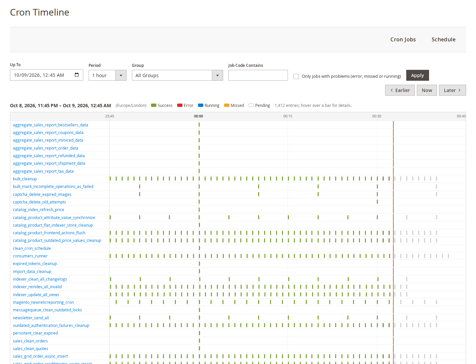
Task: Open captcha_delete_expired_images job
Action: (42, 194)
